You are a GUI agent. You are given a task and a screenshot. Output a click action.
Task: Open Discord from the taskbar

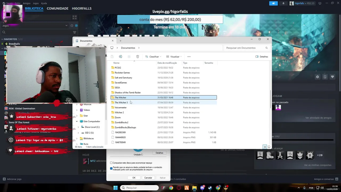(202, 188)
